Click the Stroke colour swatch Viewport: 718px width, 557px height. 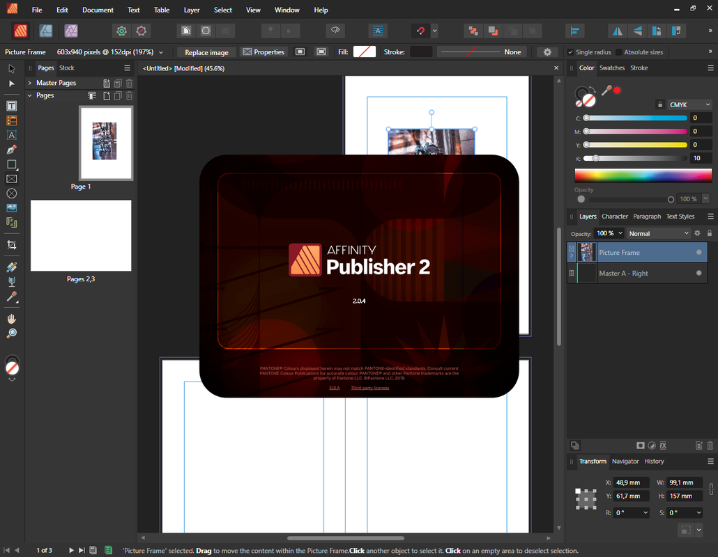(x=421, y=52)
